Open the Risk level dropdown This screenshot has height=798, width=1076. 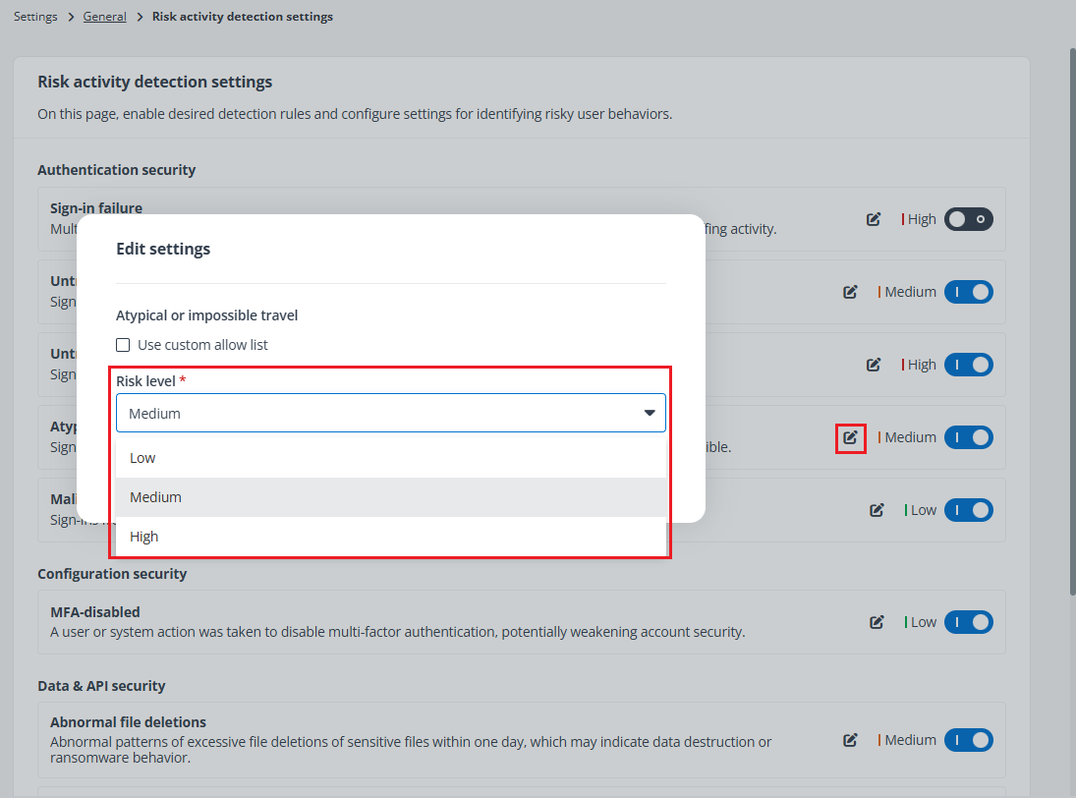click(391, 413)
